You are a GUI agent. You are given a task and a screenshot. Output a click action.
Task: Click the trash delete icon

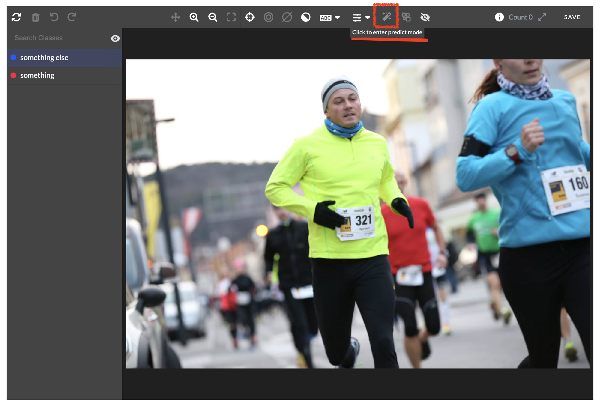click(35, 17)
